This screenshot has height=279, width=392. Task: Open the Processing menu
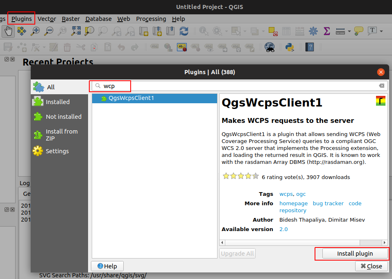tap(151, 19)
